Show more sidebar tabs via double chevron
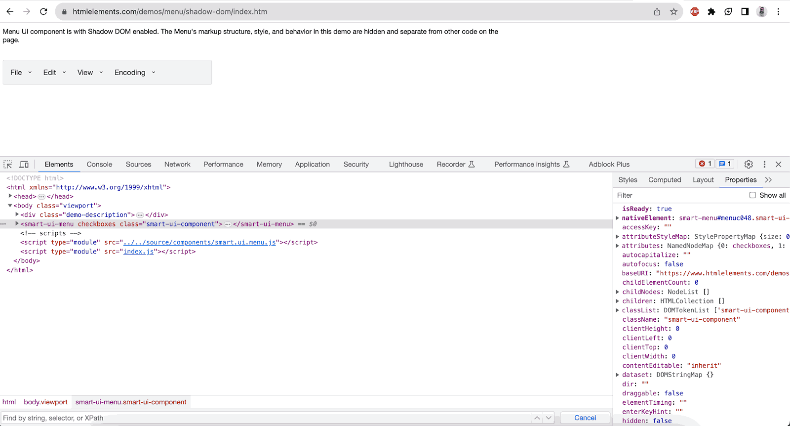This screenshot has width=790, height=426. click(768, 180)
